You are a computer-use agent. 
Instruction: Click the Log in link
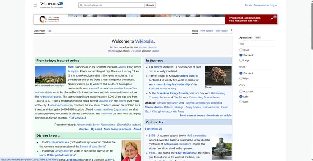(273, 5)
